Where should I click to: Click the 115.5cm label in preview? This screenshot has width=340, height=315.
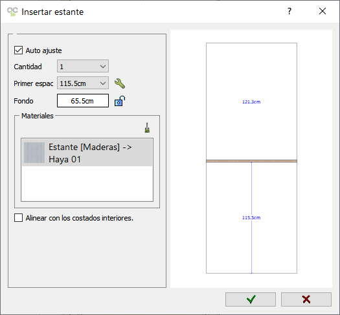click(x=251, y=218)
